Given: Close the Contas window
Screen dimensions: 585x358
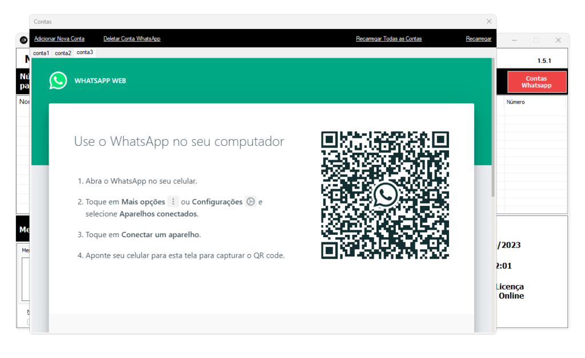Looking at the screenshot, I should 489,22.
